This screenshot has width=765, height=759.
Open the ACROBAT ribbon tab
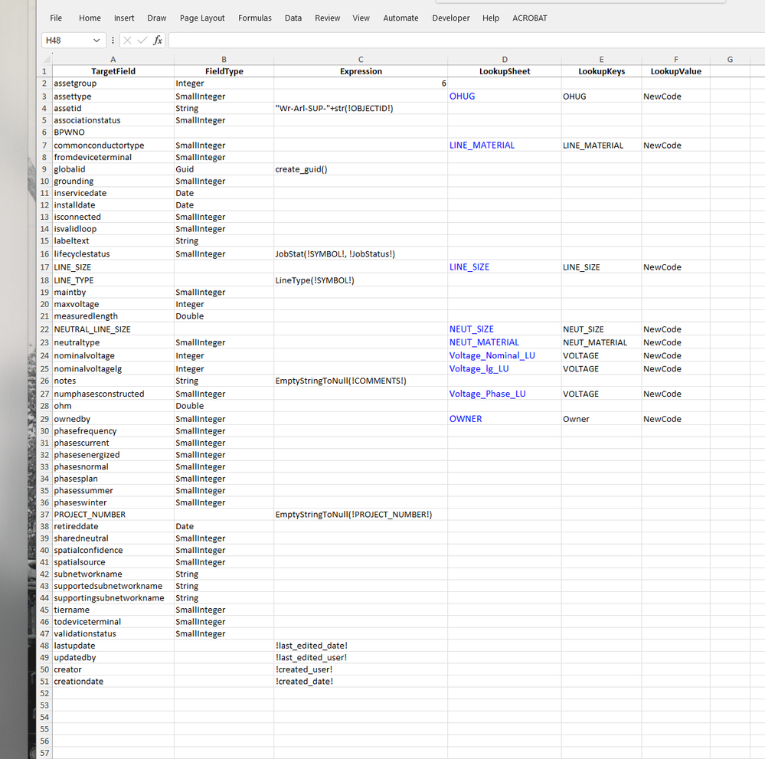(x=529, y=18)
